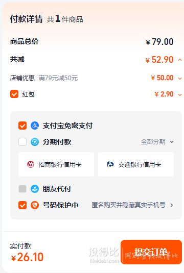This screenshot has height=273, width=184.
Task: Click the Bank of Communications logo
Action: click(110, 164)
